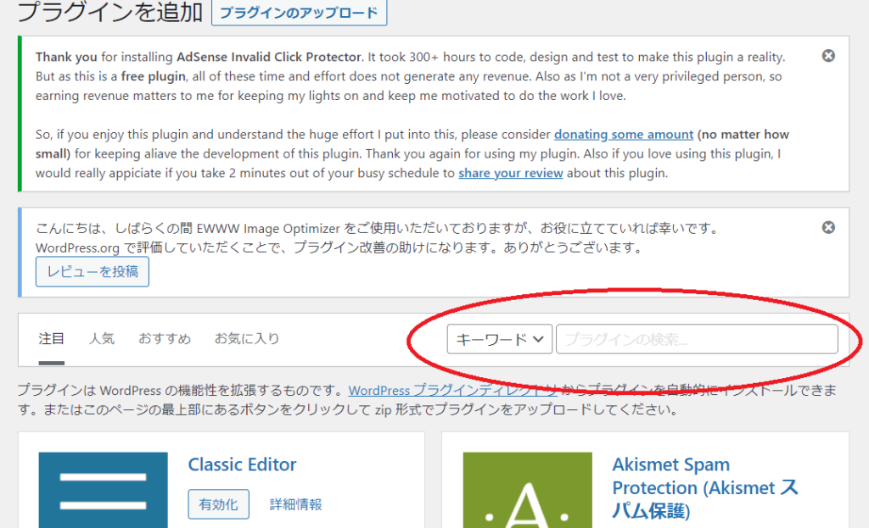Open the Akismet Spam Protection title link
This screenshot has height=528, width=869.
[705, 487]
